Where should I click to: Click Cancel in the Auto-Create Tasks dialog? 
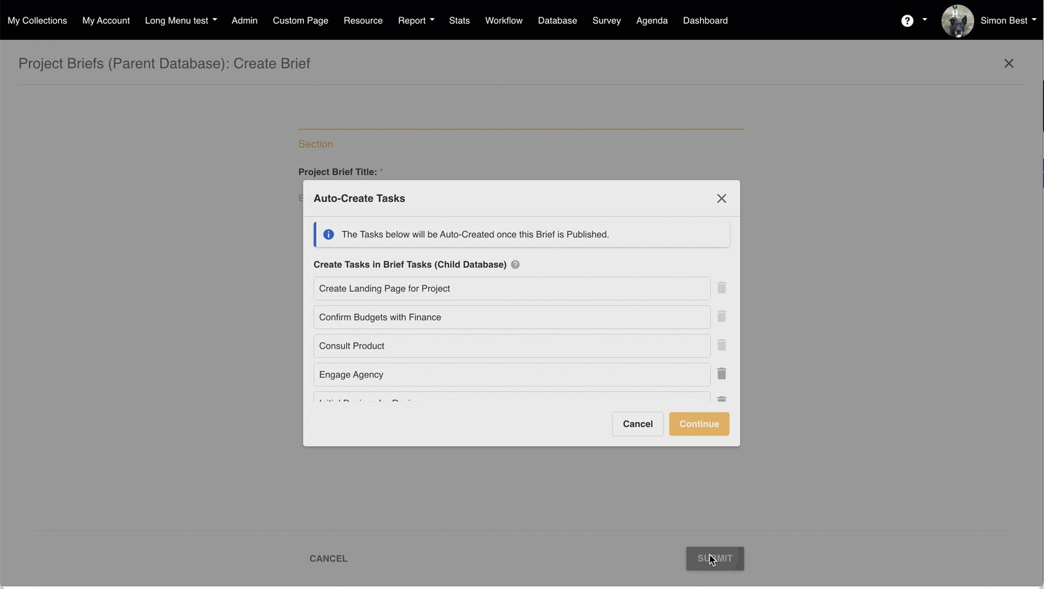(637, 424)
